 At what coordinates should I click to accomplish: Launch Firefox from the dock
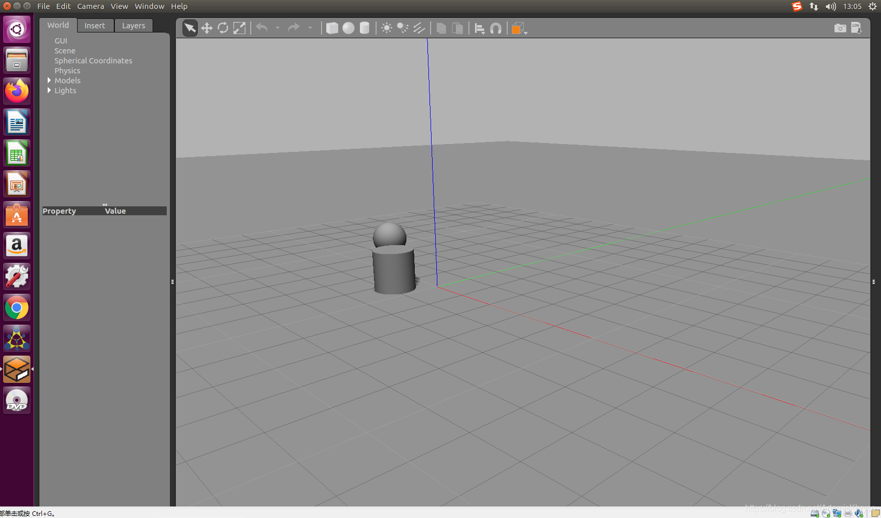pos(17,91)
